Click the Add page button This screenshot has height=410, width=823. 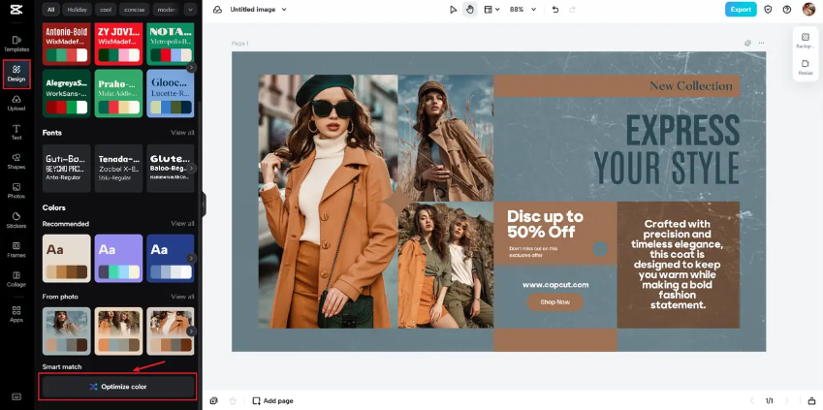coord(272,400)
